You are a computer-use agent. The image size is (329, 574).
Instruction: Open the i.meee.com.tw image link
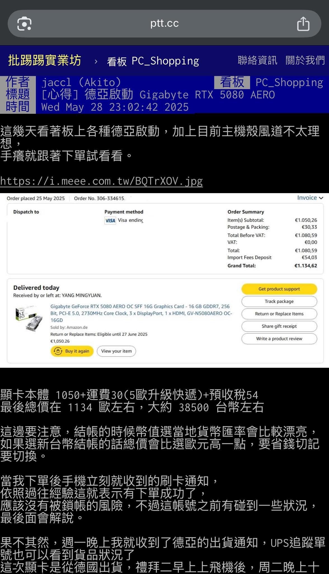[x=101, y=181]
